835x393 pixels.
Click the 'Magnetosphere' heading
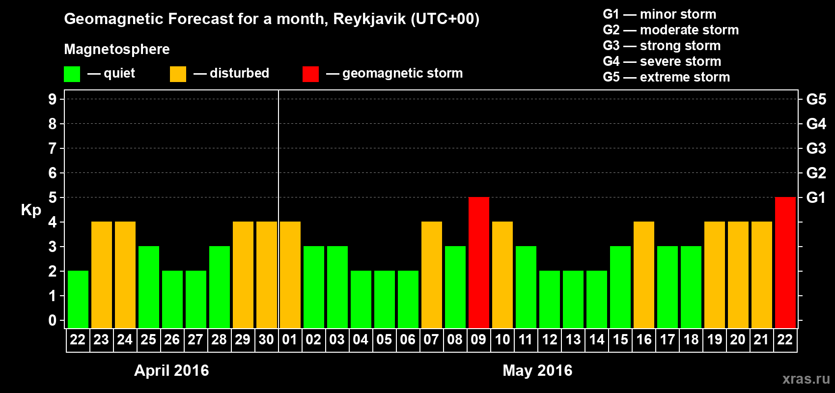[x=117, y=49]
